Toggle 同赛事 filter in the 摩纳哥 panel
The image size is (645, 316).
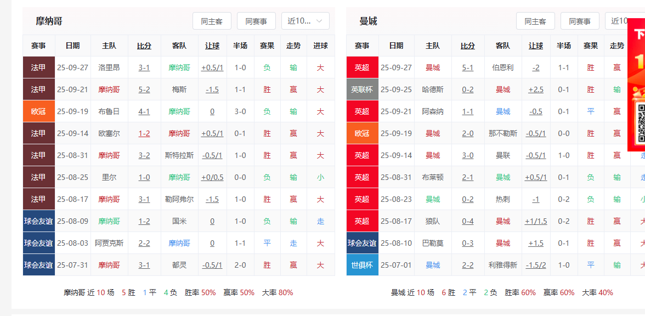256,21
